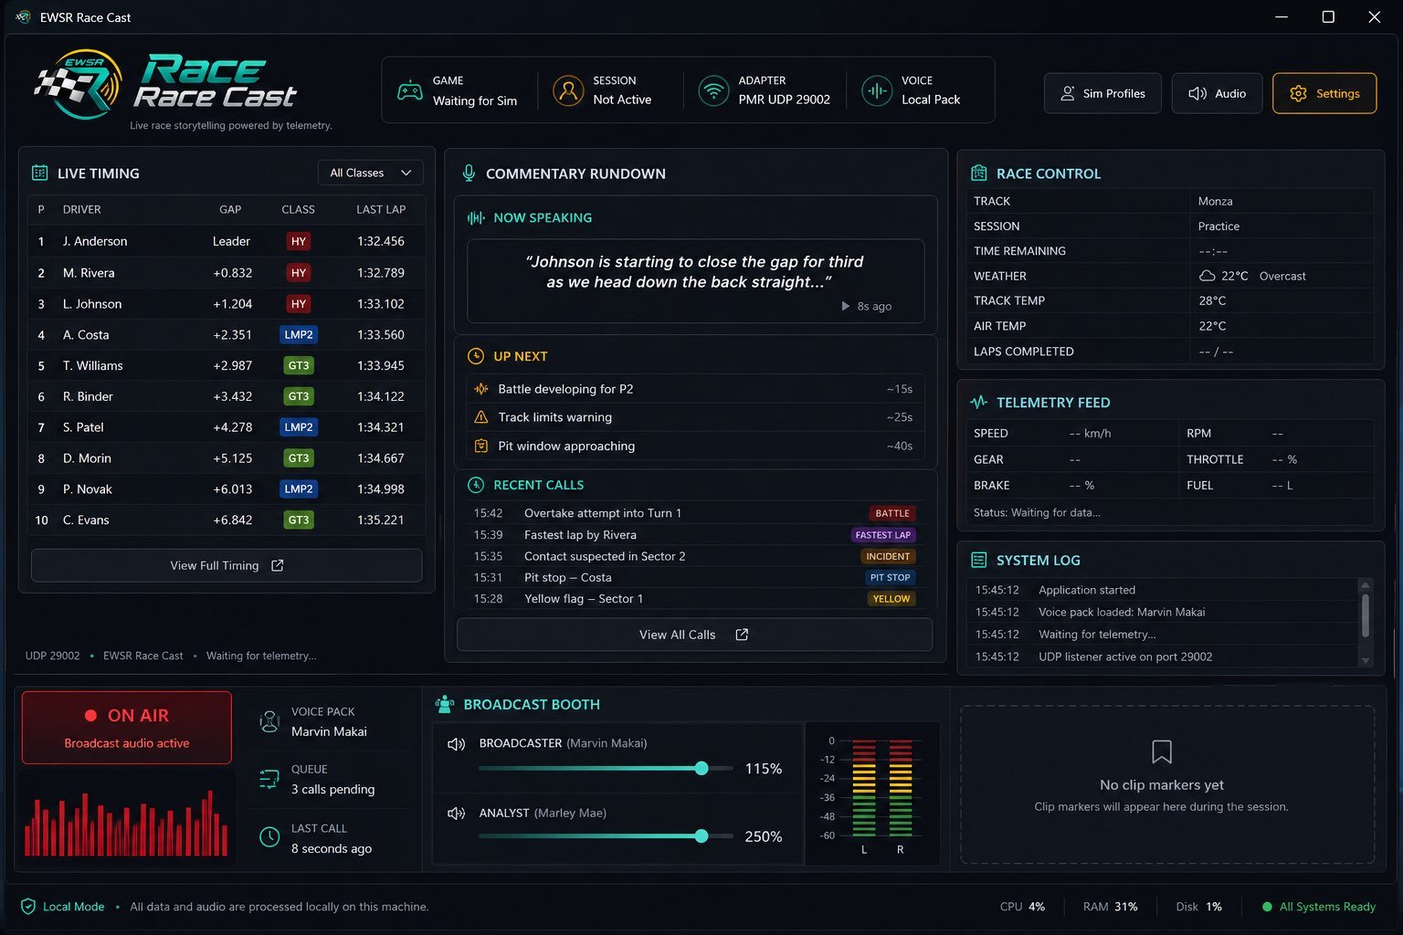Click the YELLOW flag tag
The image size is (1403, 935).
[x=891, y=599]
